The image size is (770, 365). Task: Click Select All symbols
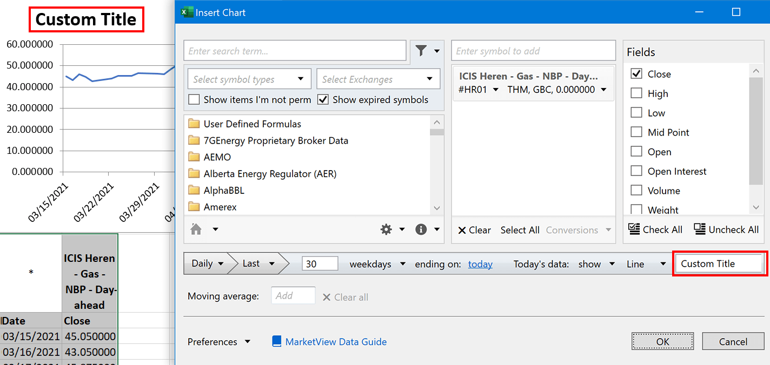(x=520, y=230)
